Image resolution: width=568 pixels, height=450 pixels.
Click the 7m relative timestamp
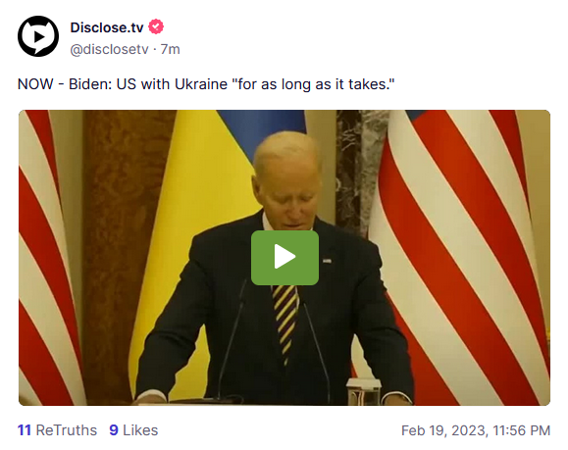click(171, 49)
